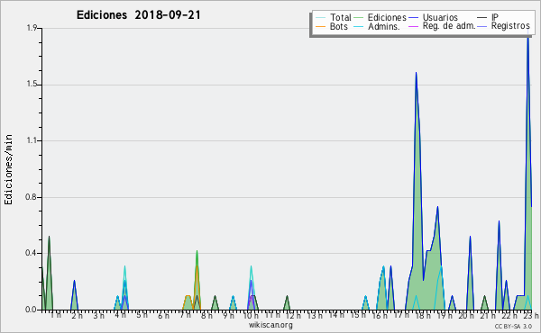This screenshot has height=333, width=541.
Task: Click the 1.1 y-axis value
Action: click(x=32, y=140)
